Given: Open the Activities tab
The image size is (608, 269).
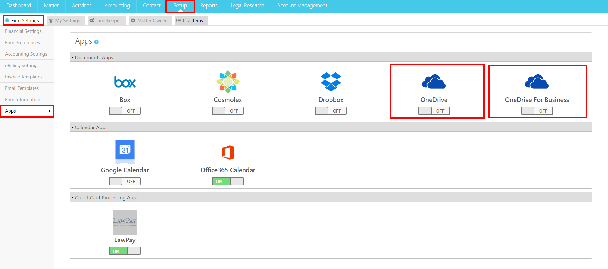Looking at the screenshot, I should pyautogui.click(x=82, y=6).
